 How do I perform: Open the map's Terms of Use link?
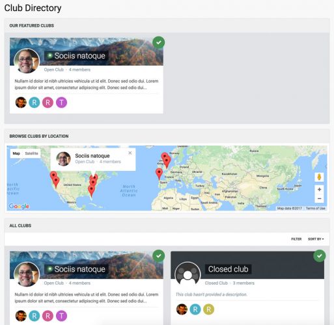pos(316,208)
